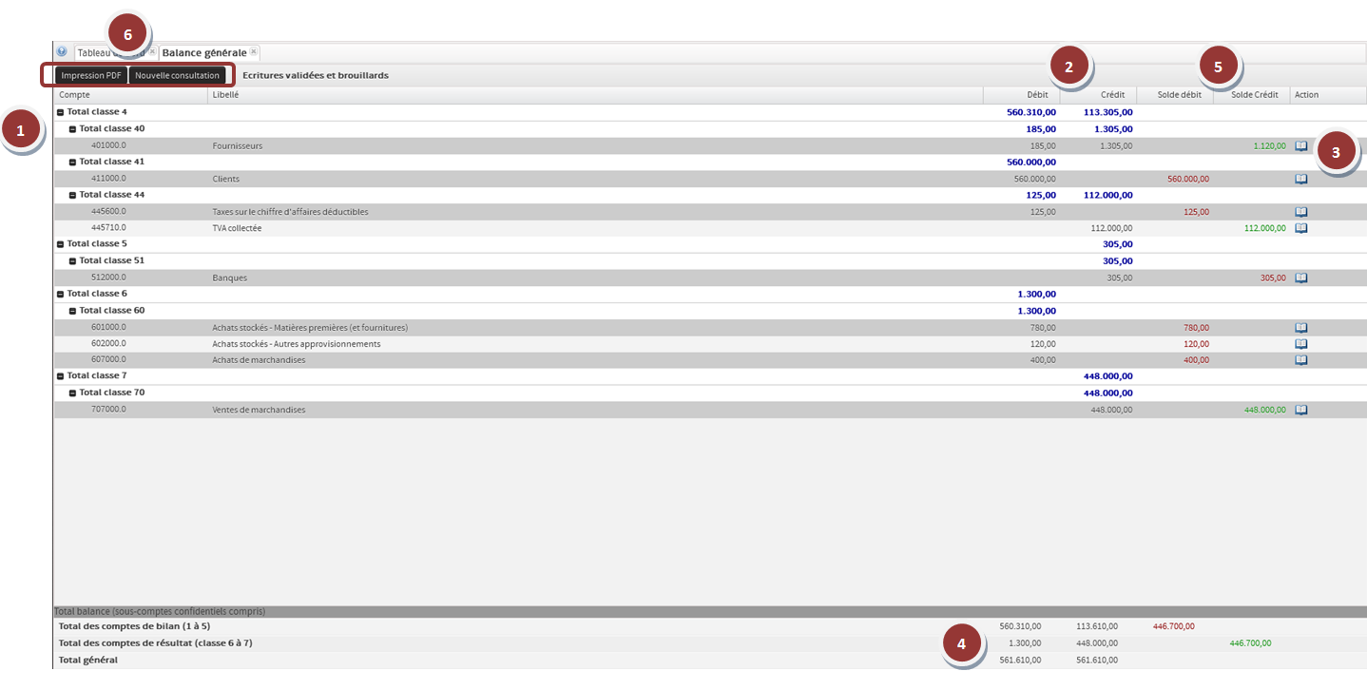1367x690 pixels.
Task: Open ledger icon for Taxes sur le chiffre d'affaires
Action: point(1301,211)
